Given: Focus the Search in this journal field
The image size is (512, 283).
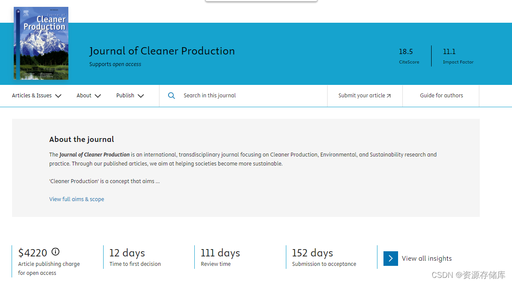Looking at the screenshot, I should pyautogui.click(x=243, y=96).
